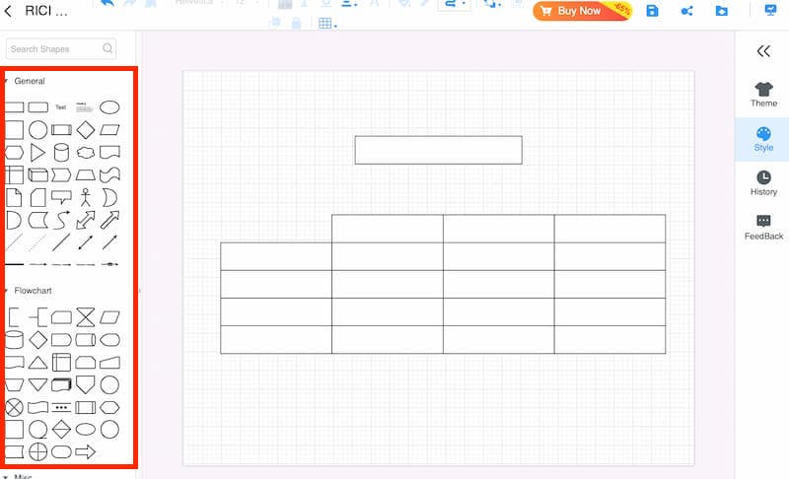Click the Buy Now button
This screenshot has width=789, height=479.
(x=582, y=11)
